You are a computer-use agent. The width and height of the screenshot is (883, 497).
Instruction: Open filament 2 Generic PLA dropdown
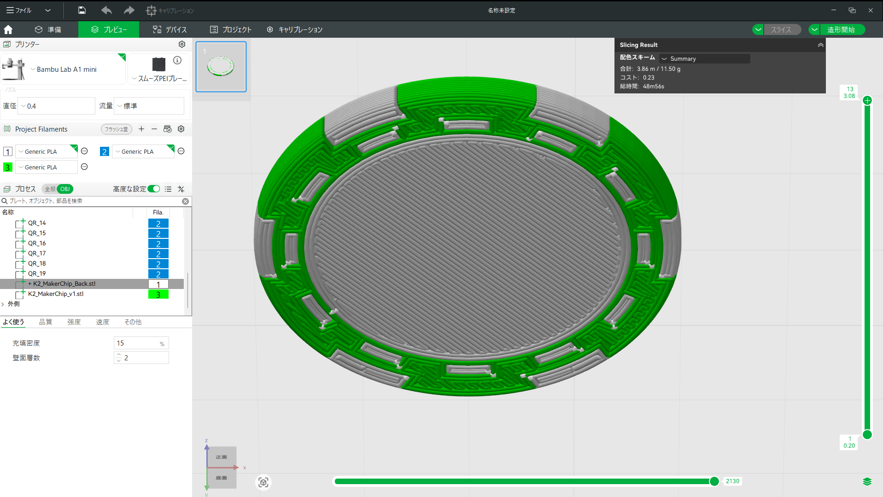tap(143, 151)
